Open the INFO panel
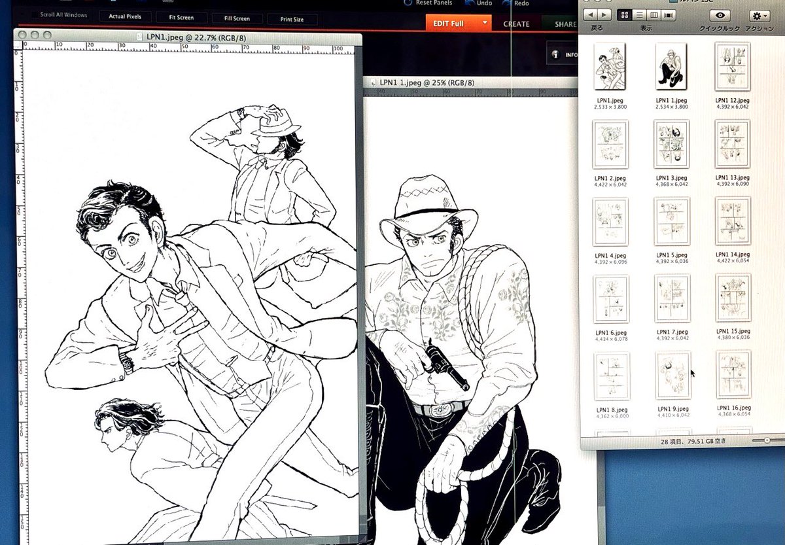This screenshot has width=785, height=545. pos(563,54)
